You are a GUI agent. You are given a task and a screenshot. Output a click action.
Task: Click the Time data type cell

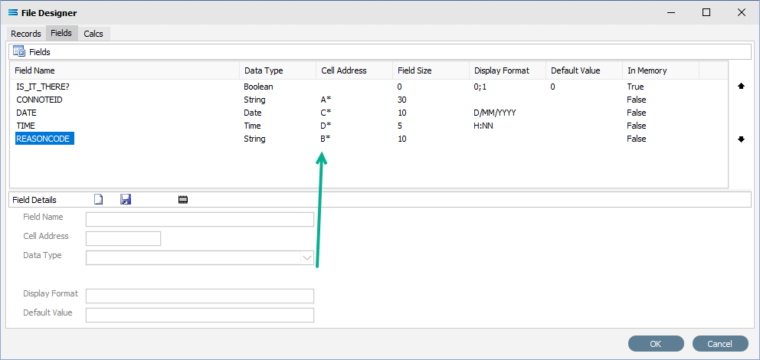click(252, 126)
